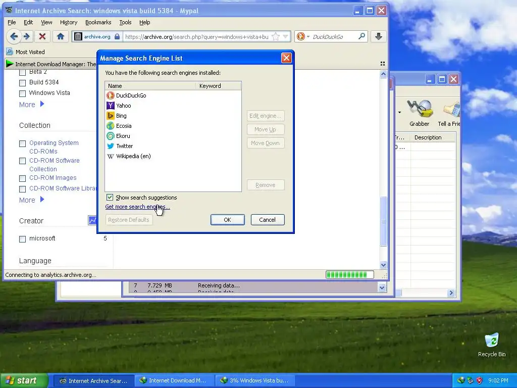Viewport: 517px width, 388px height.
Task: Click the DuckDuckGo search input field
Action: (334, 36)
